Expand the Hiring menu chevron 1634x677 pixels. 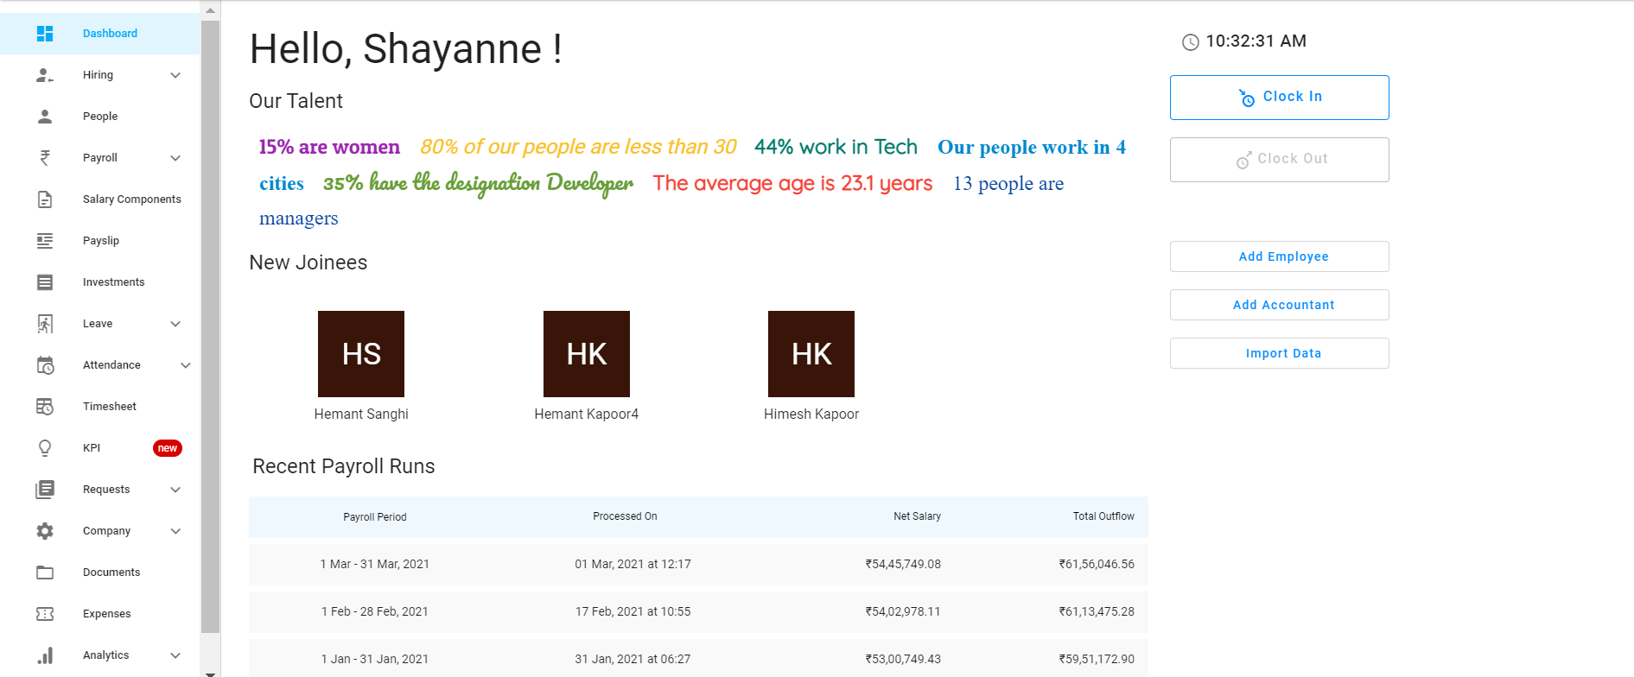coord(175,75)
